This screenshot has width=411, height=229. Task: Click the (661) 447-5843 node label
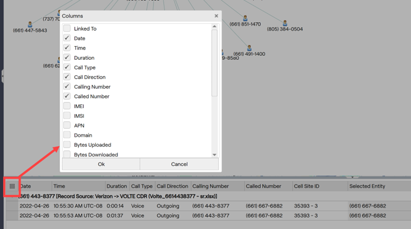click(30, 30)
